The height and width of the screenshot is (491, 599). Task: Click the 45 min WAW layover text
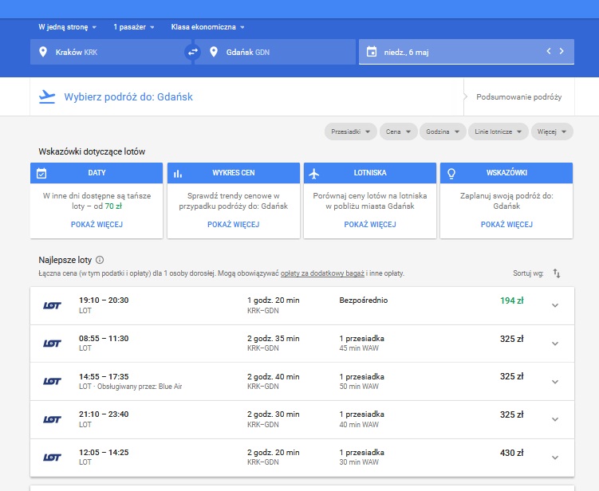point(359,348)
